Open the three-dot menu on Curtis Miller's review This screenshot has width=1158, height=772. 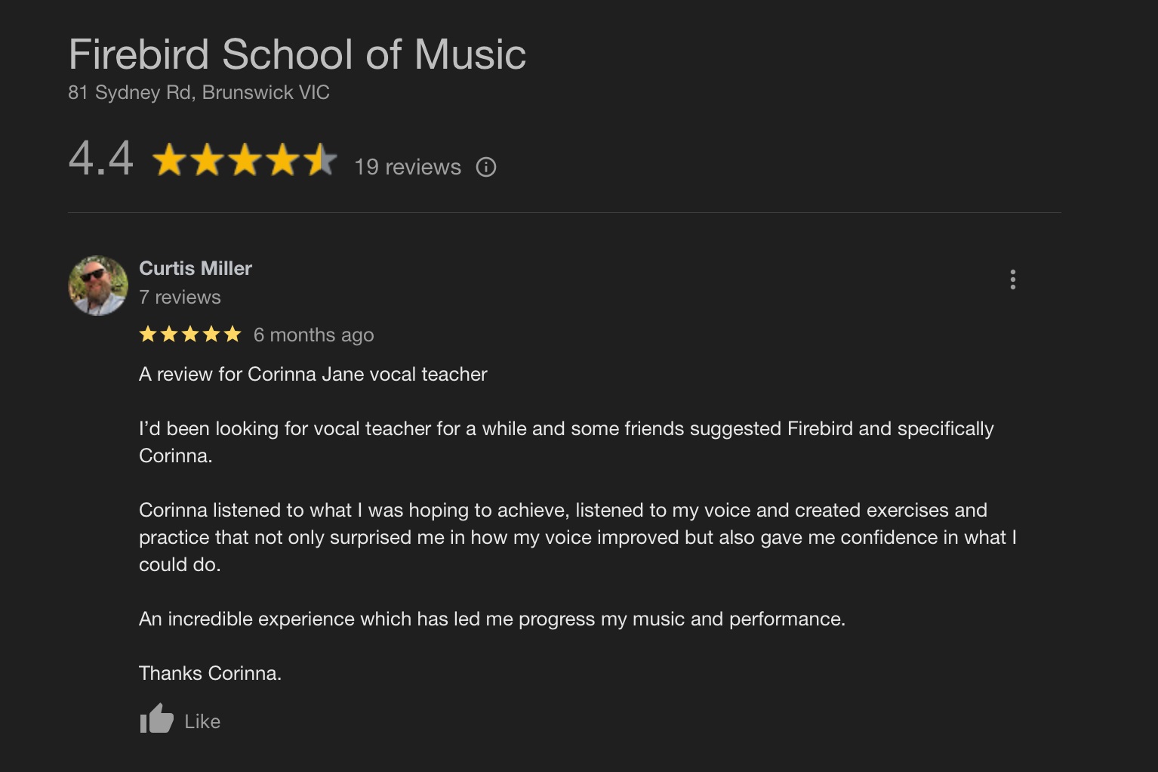coord(1013,279)
